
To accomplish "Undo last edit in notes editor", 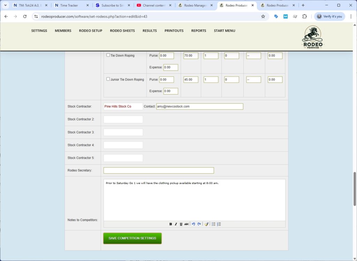I will 193,224.
